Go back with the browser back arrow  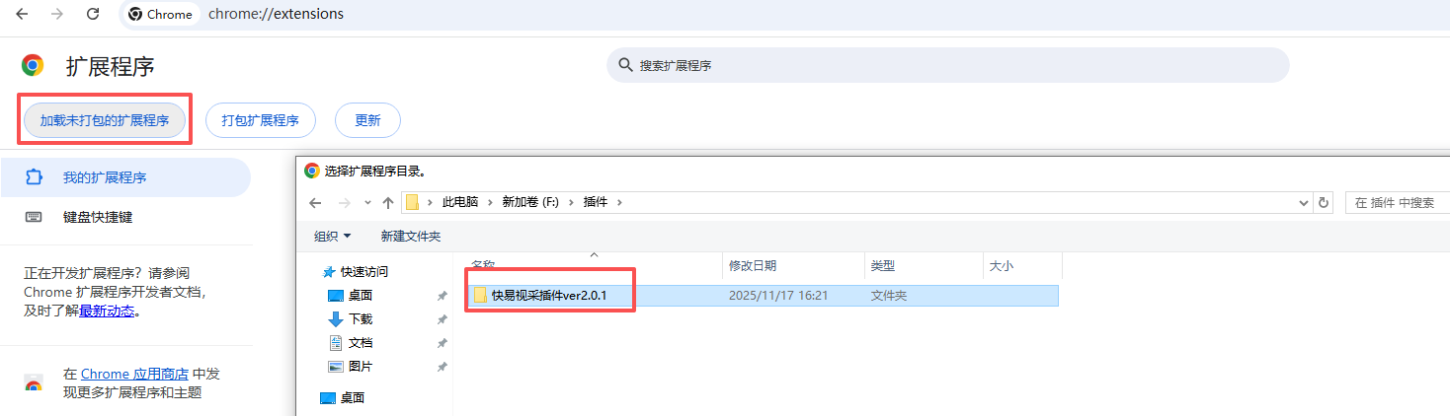[21, 14]
